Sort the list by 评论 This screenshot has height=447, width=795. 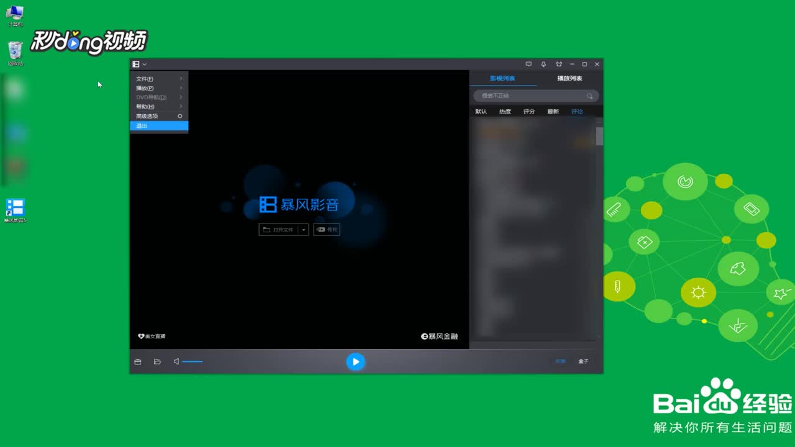point(577,112)
